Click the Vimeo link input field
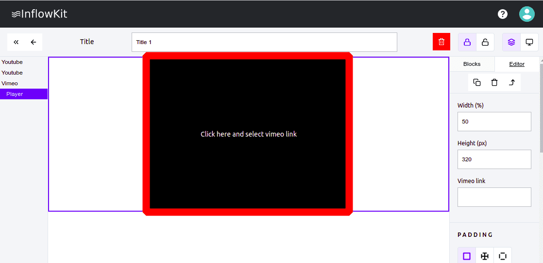The width and height of the screenshot is (543, 263). tap(494, 197)
